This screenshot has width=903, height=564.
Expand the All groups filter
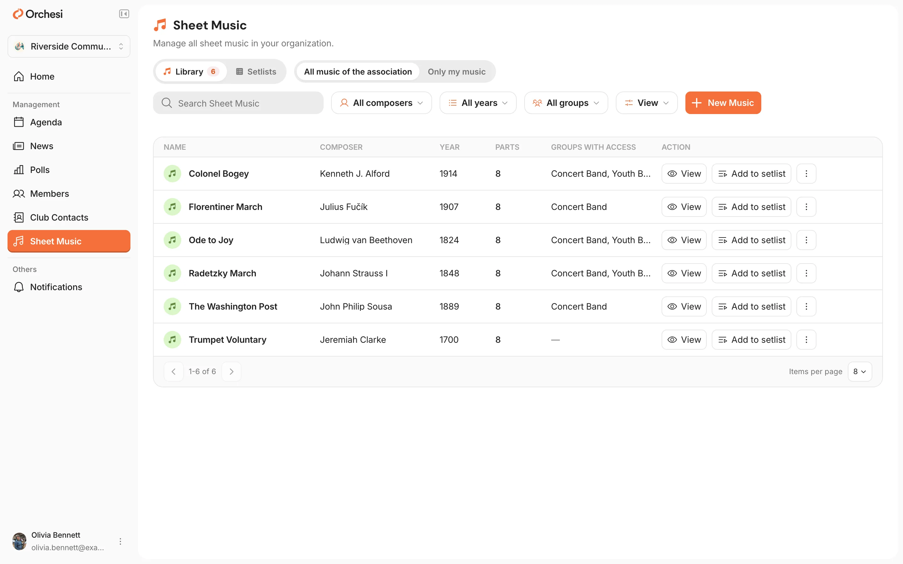(566, 103)
